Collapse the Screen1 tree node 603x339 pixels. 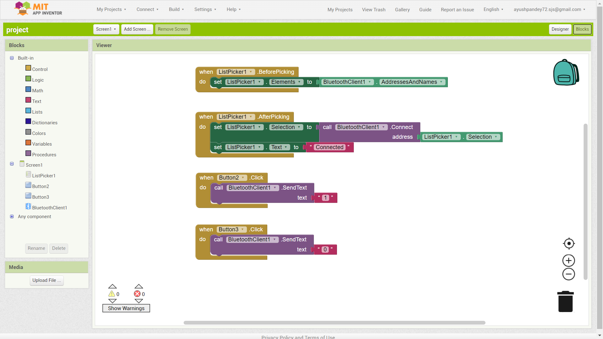(12, 164)
